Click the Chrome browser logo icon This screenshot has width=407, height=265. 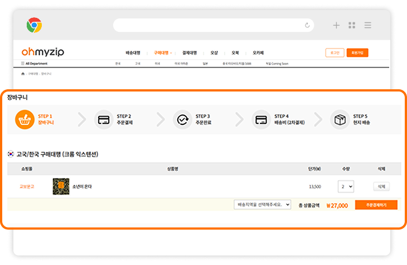pyautogui.click(x=35, y=25)
